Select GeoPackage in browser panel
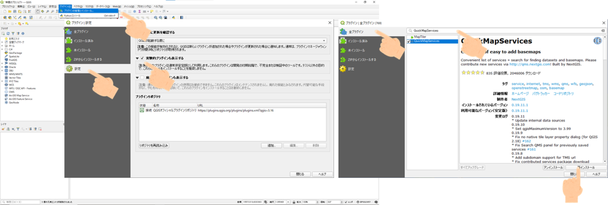This screenshot has height=205, width=608. click(x=15, y=53)
